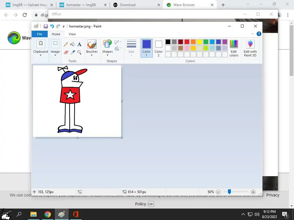
Task: Click the Size line thickness icon
Action: 131,44
